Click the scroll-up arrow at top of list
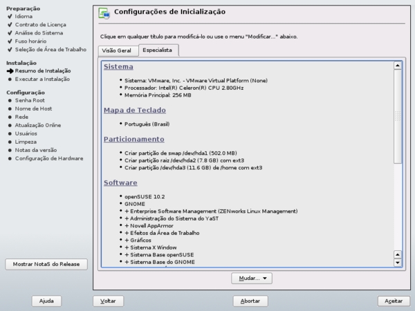This screenshot has height=311, width=415. click(398, 66)
